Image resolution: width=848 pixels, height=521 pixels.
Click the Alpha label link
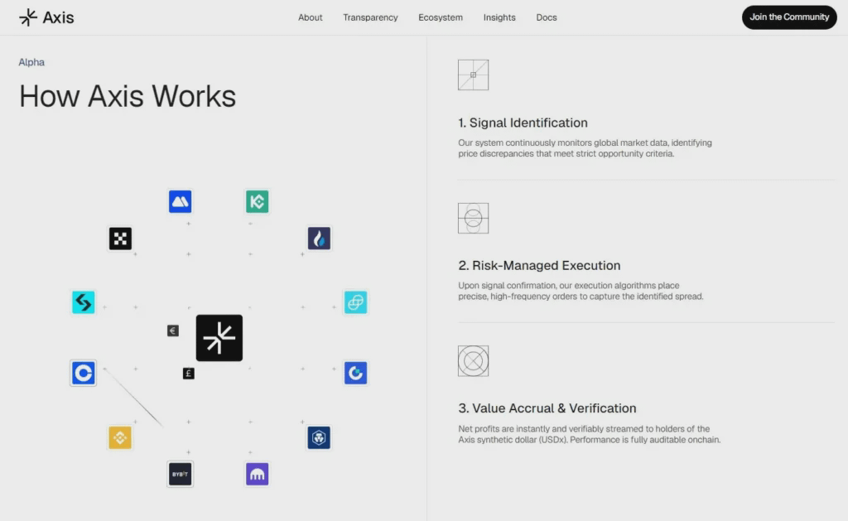click(31, 62)
